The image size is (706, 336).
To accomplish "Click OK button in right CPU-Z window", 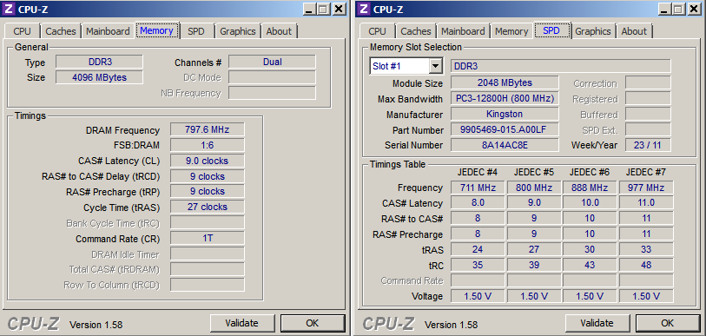I will (667, 323).
